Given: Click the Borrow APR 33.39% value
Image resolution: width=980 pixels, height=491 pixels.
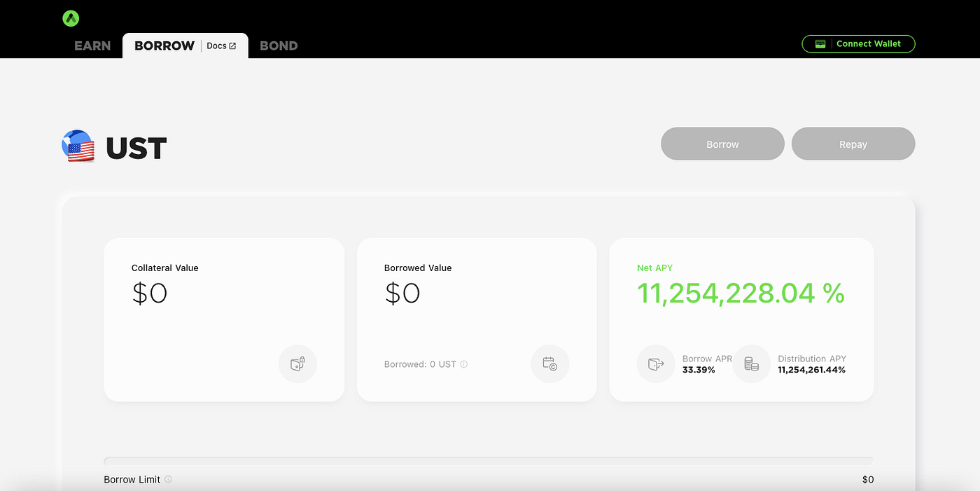Looking at the screenshot, I should (x=699, y=370).
